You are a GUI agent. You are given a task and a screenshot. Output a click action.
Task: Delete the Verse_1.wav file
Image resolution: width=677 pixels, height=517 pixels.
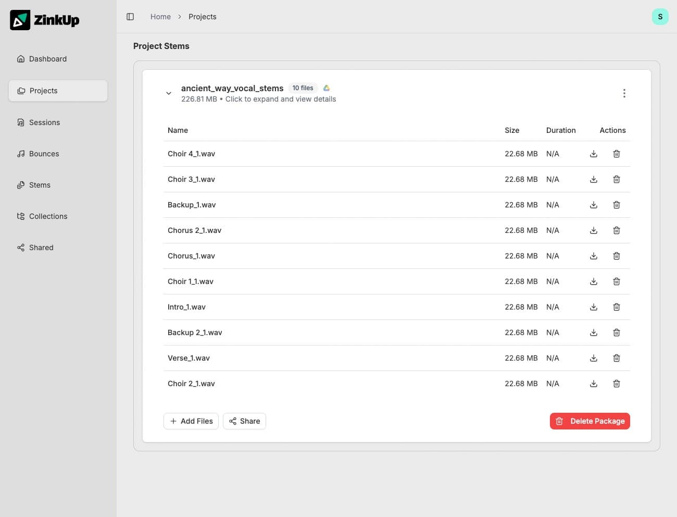(x=617, y=358)
